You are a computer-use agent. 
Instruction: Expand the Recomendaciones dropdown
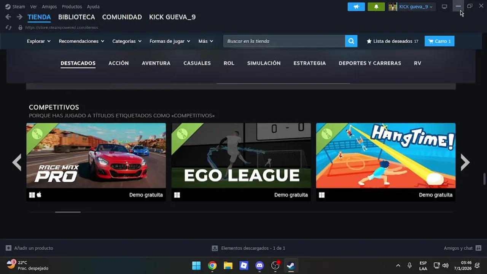[81, 41]
